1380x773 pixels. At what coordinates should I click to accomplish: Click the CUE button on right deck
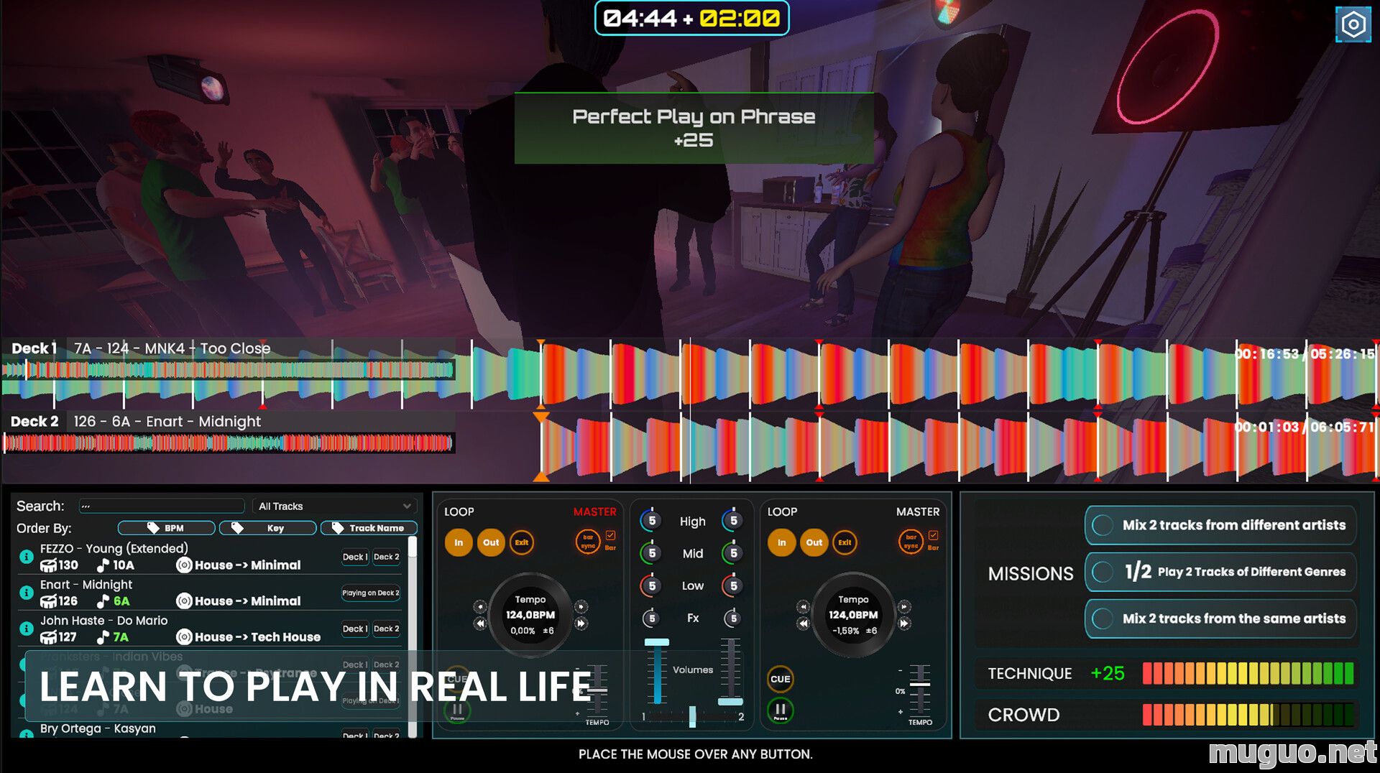780,679
